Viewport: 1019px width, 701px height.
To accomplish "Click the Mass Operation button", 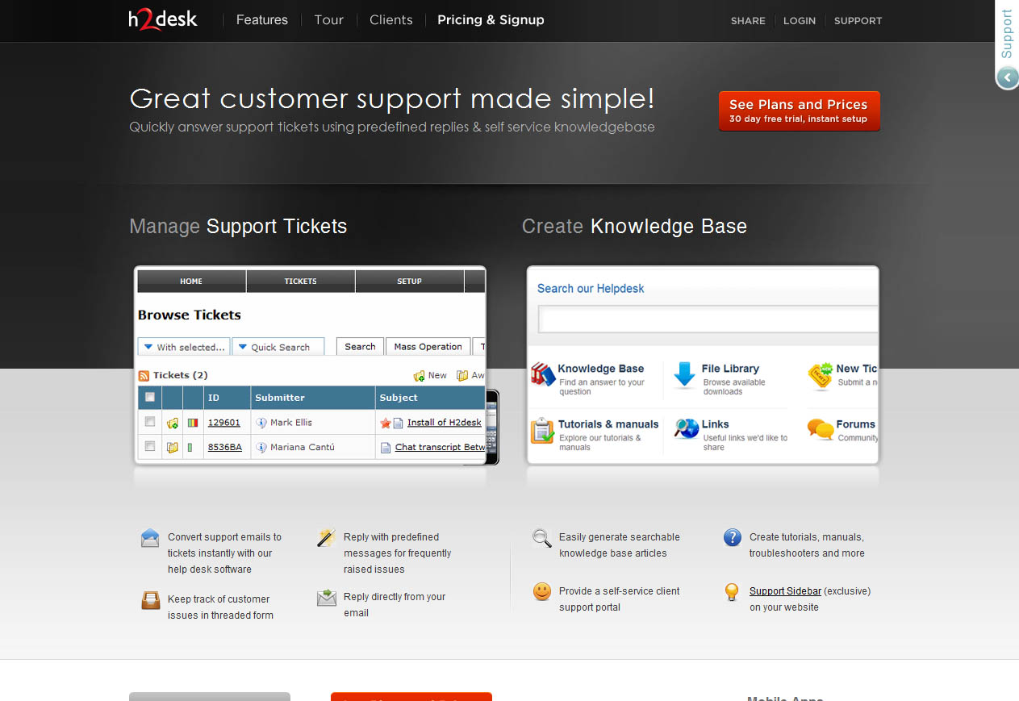I will (x=428, y=347).
